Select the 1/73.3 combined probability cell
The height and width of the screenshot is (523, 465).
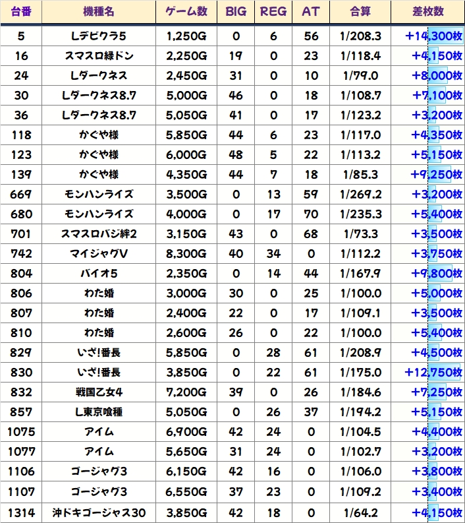360,234
